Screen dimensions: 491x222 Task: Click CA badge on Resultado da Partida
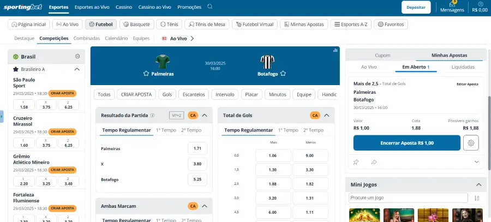pyautogui.click(x=193, y=115)
